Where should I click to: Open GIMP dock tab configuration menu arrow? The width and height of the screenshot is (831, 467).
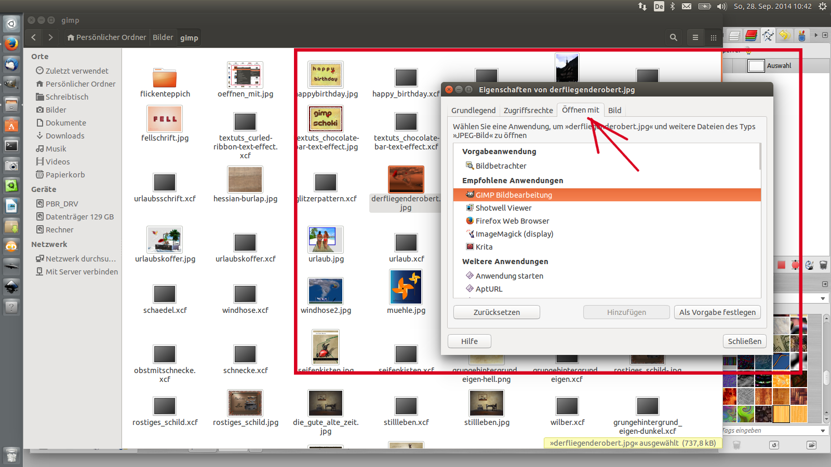point(825,35)
